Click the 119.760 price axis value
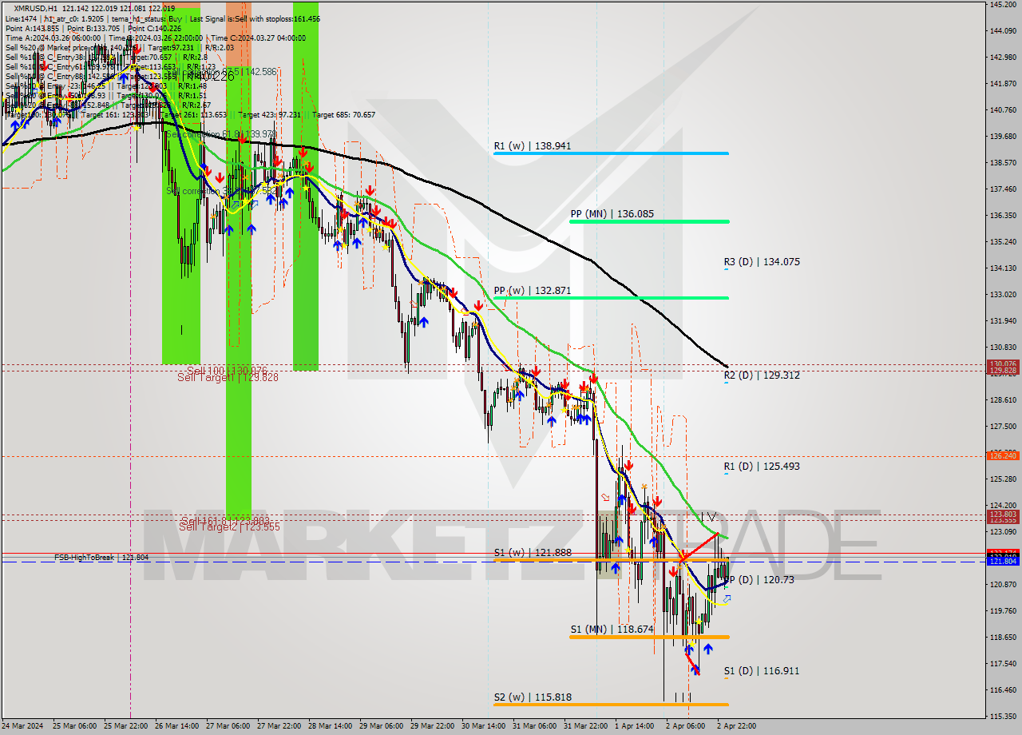The image size is (1022, 735). pos(1002,611)
